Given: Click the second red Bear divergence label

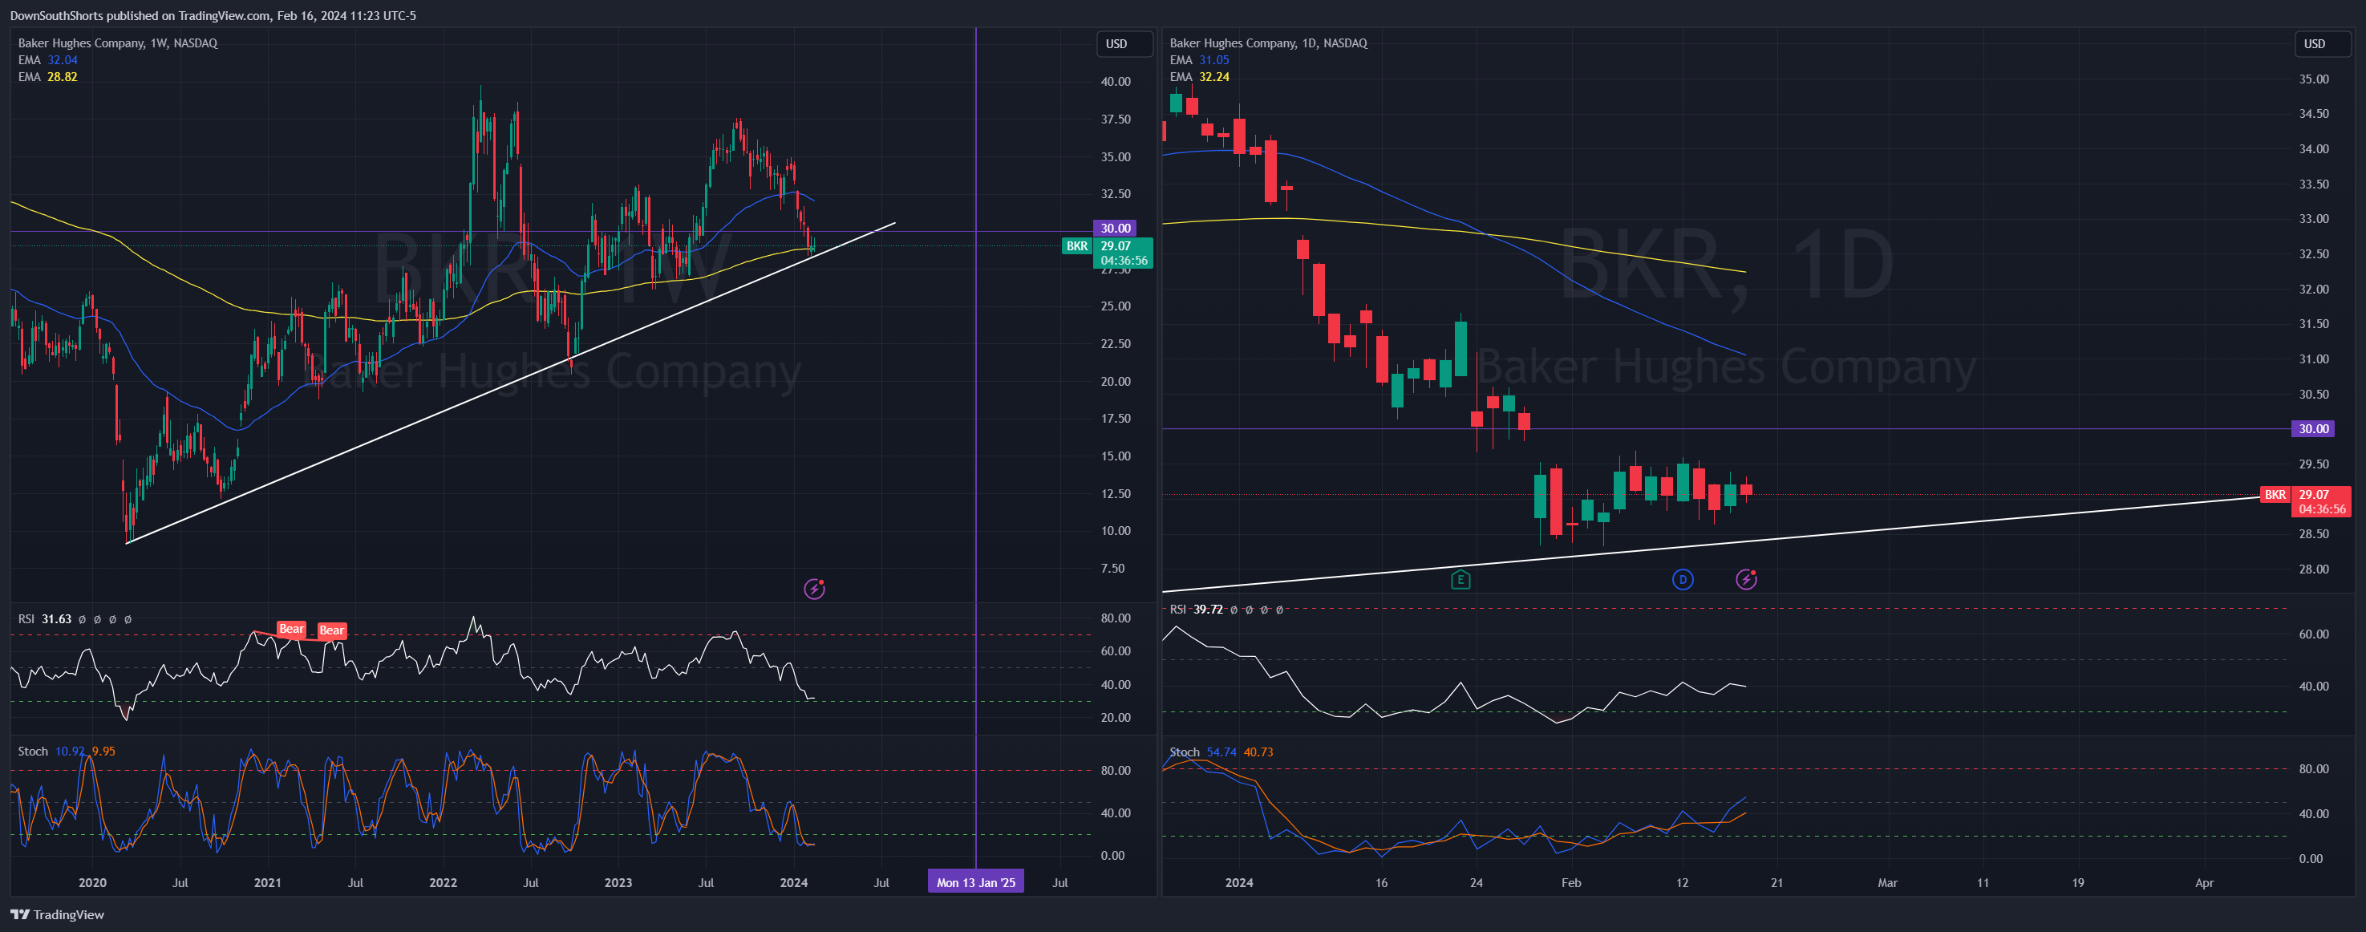Looking at the screenshot, I should coord(331,630).
